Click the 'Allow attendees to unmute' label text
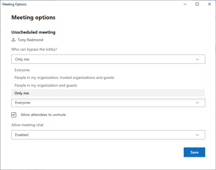 click(43, 115)
